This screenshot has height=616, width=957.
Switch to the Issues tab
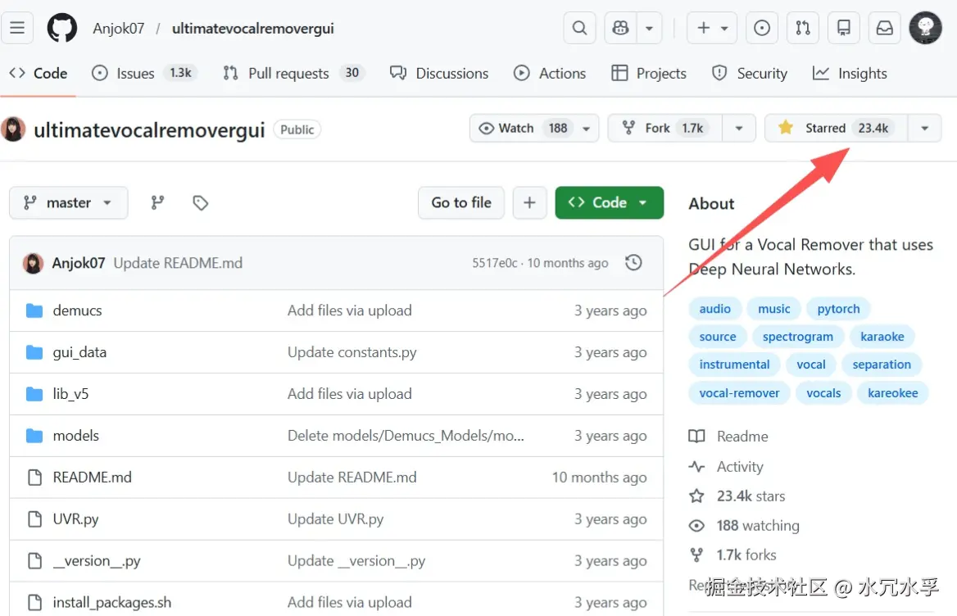(x=134, y=73)
